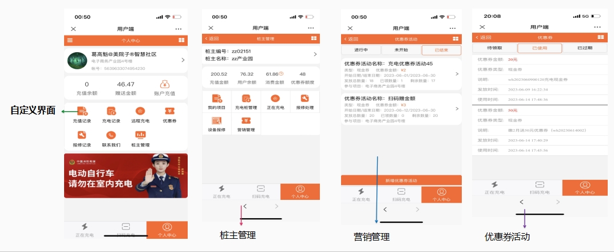
Task: Tap browser back arrow in 桩主管理 screen
Action: click(245, 206)
